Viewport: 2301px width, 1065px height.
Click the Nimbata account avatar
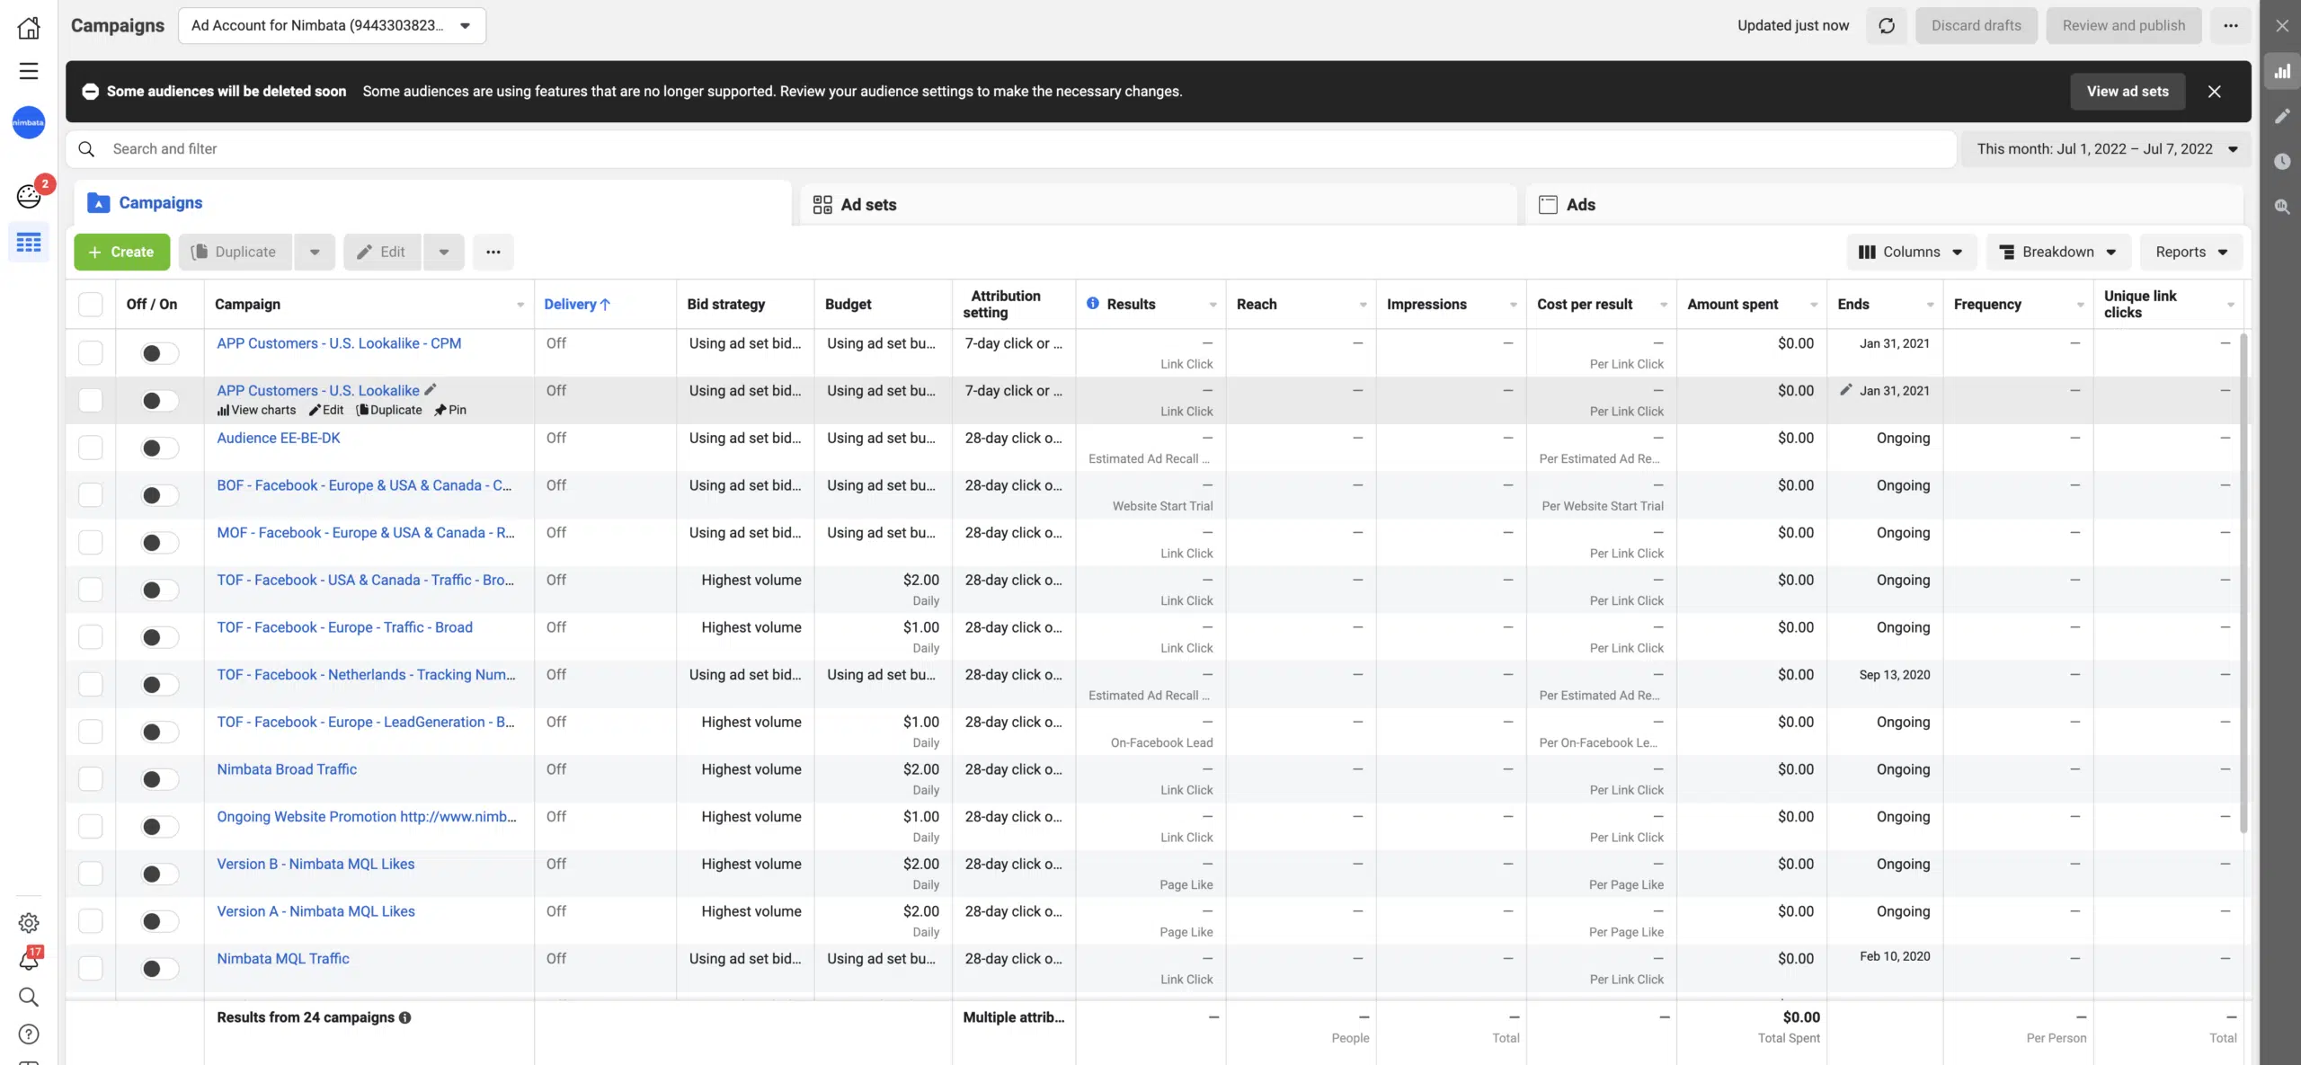[x=29, y=122]
